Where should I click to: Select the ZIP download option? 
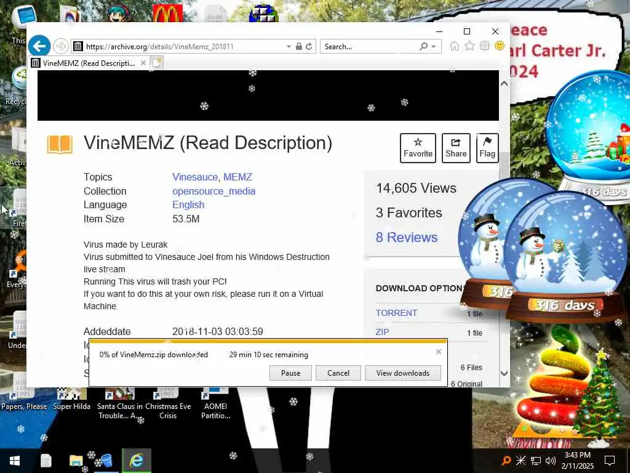[x=382, y=332]
